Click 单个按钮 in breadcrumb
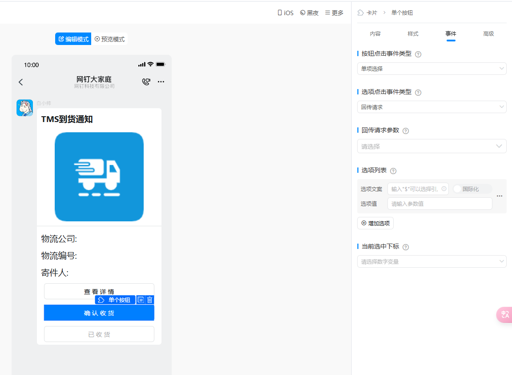This screenshot has width=512, height=375. (x=402, y=13)
